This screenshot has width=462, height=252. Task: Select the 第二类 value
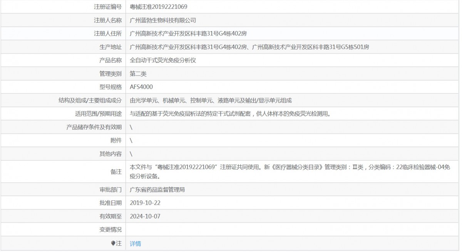pos(138,74)
